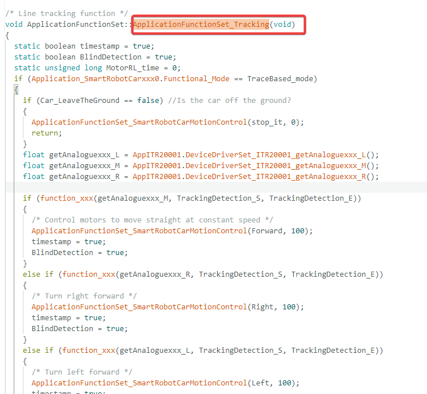Screen dimensions: 427x394
Task: Click the 'static boolean timestamp = true;' line
Action: click(84, 46)
